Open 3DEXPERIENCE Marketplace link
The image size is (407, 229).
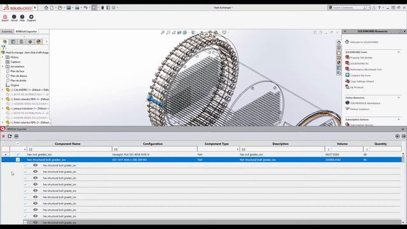(365, 103)
